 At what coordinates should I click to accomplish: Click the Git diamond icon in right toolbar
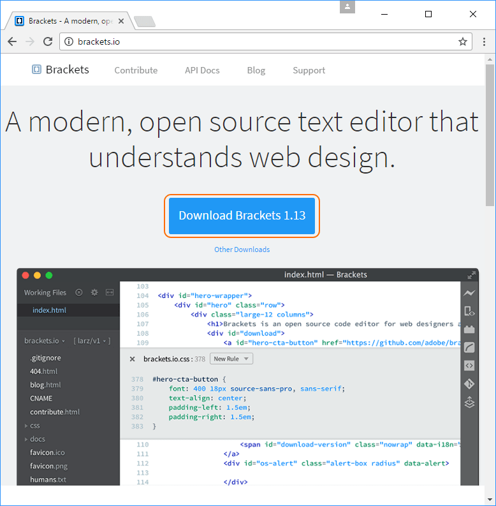pos(469,384)
